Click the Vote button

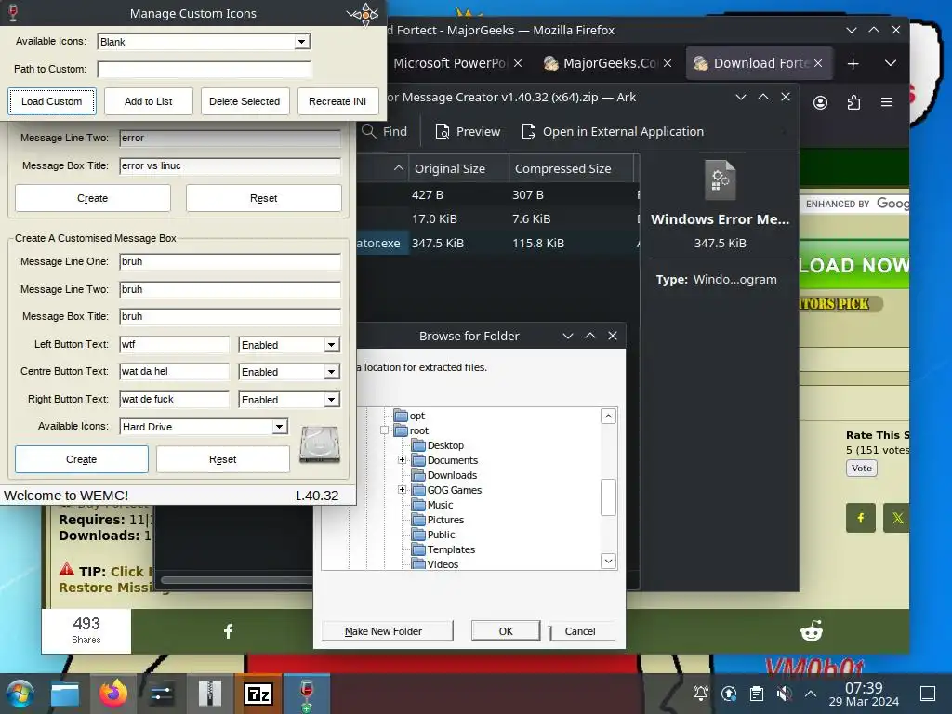(862, 469)
